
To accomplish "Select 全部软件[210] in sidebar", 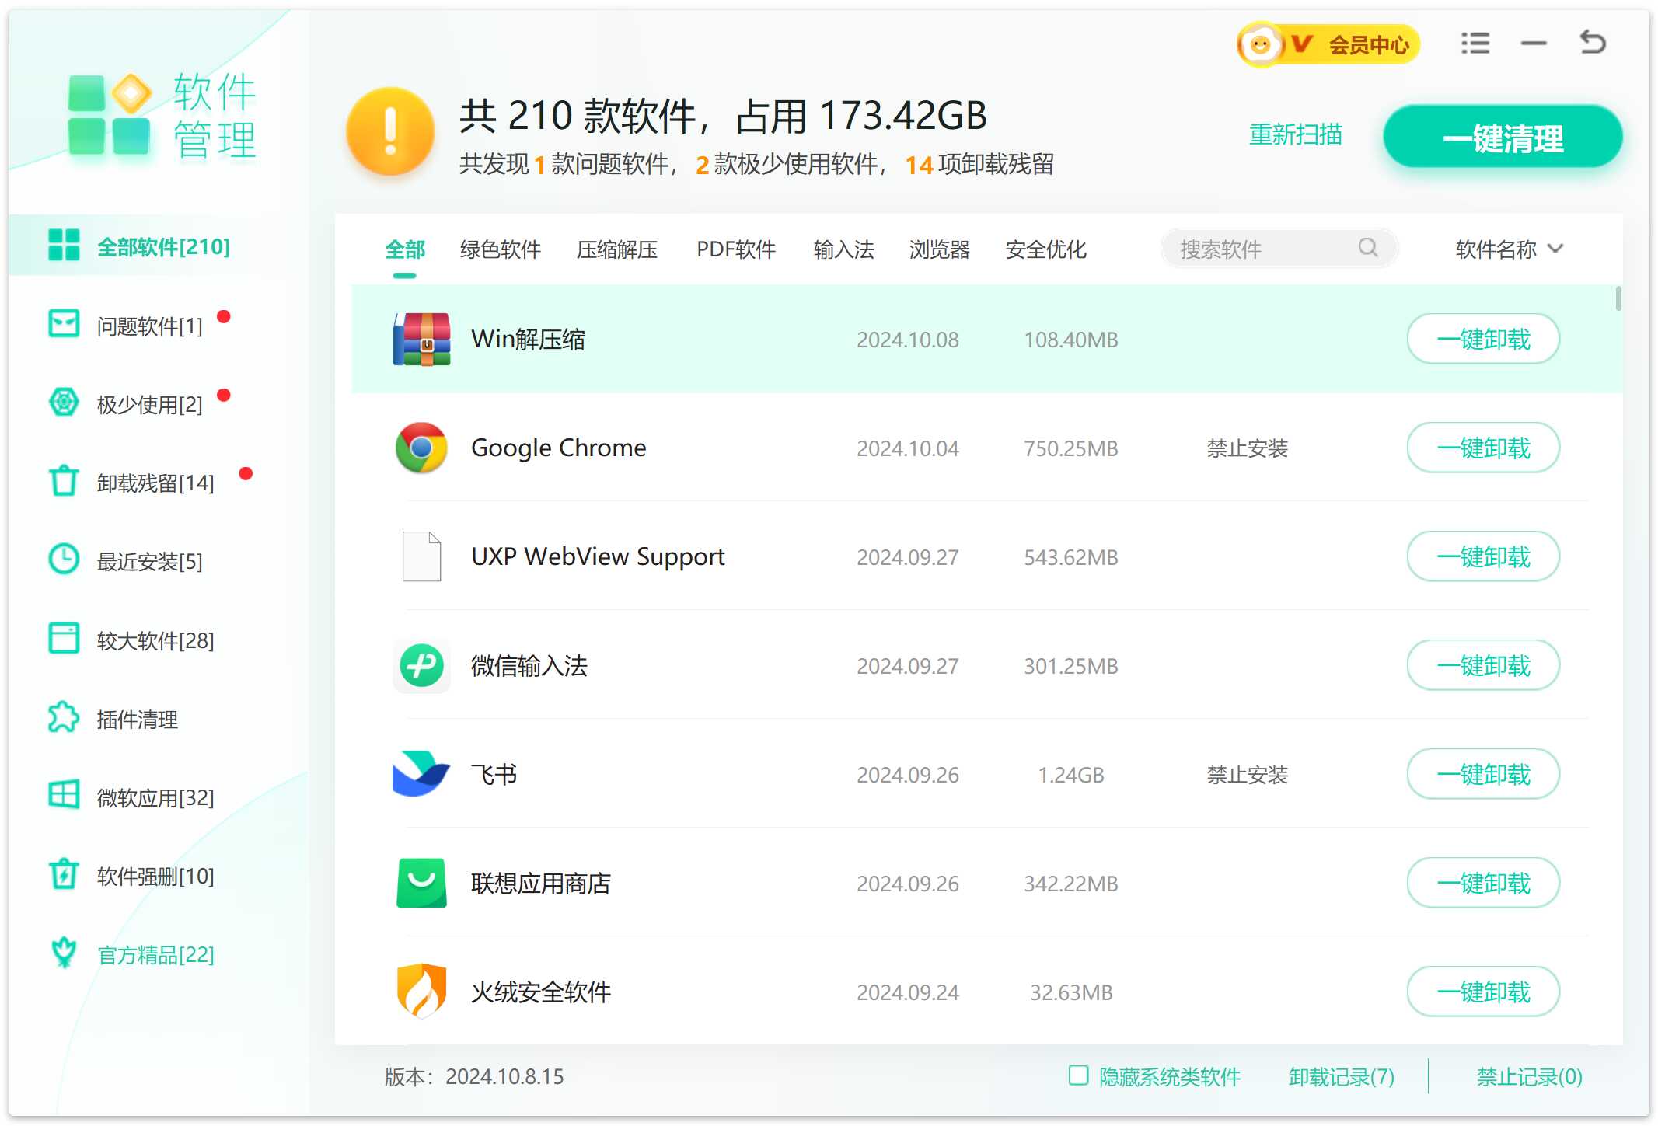I will point(159,246).
